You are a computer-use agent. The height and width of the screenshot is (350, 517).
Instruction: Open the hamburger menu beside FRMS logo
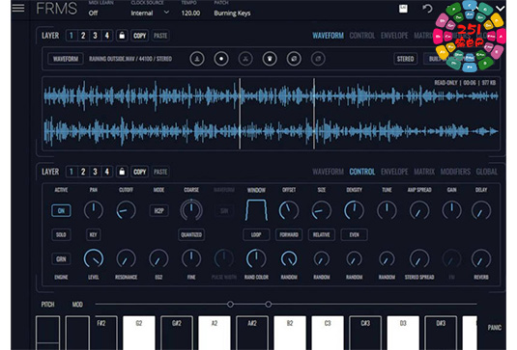tap(18, 8)
